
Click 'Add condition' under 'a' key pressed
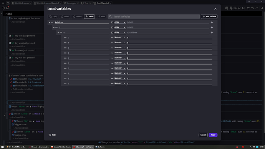point(17,39)
